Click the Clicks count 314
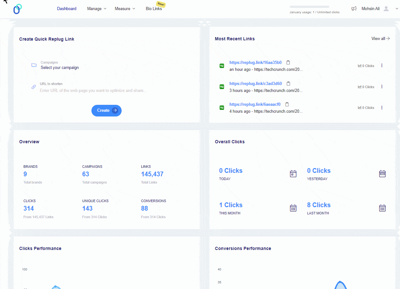This screenshot has height=289, width=400. (29, 208)
